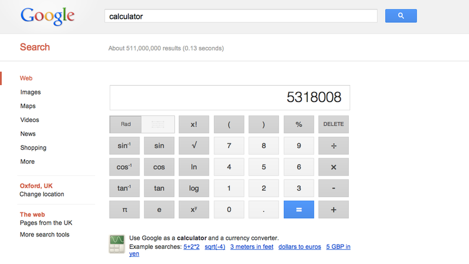Open the sqrt(-4) example search
The image size is (469, 264).
[215, 246]
